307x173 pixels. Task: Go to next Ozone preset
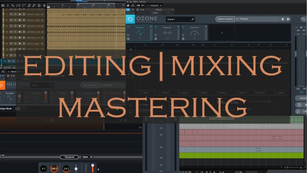288,19
